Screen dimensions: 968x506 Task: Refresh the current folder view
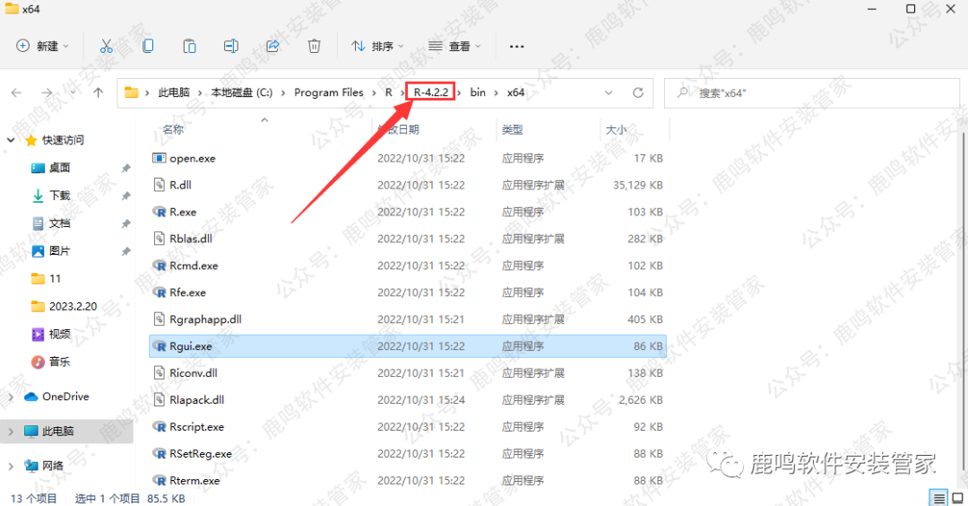638,92
